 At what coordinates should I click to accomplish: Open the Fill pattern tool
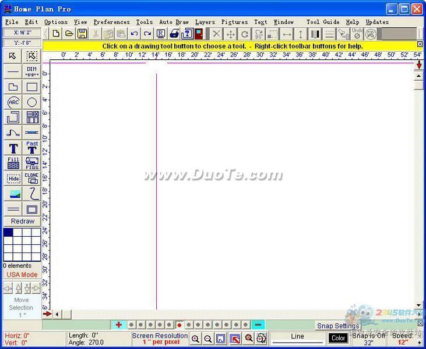(x=13, y=163)
